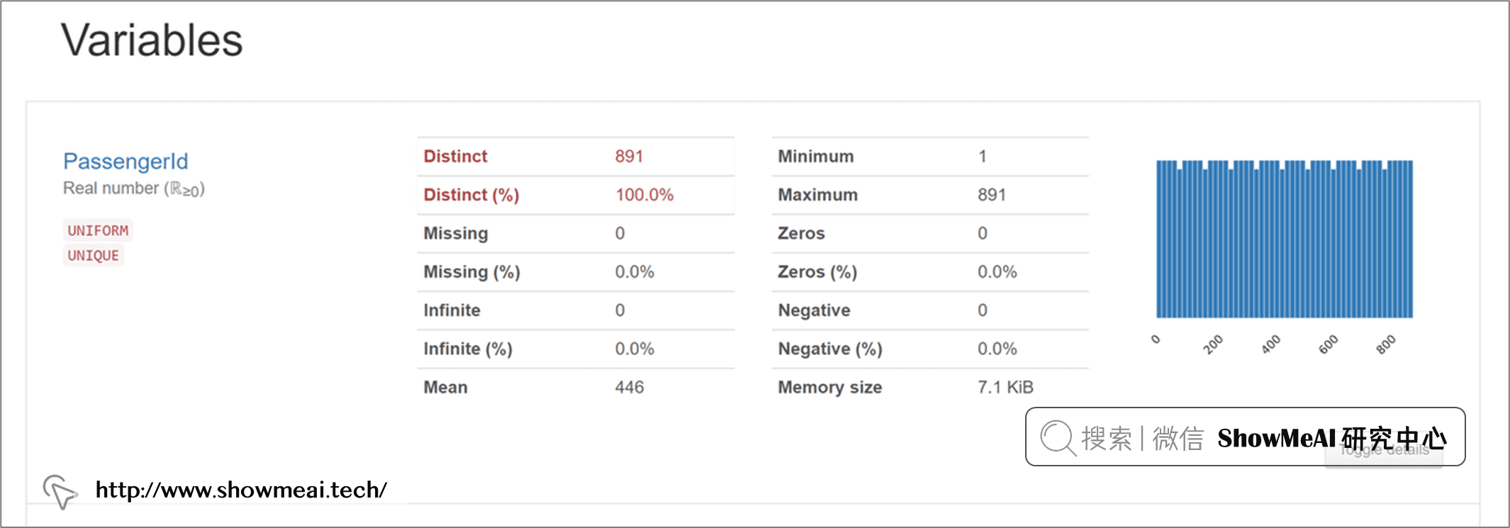Click the Mean value 446
Image resolution: width=1510 pixels, height=528 pixels.
[x=629, y=387]
